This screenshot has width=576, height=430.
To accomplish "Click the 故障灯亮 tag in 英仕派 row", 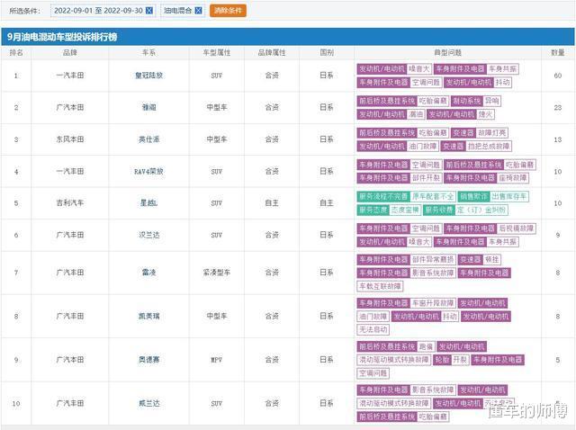I will click(492, 132).
